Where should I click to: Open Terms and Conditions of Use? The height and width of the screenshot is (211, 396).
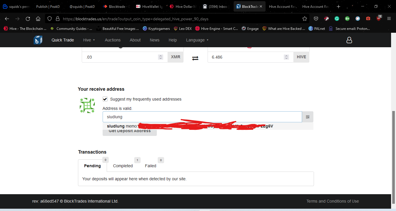(x=333, y=201)
